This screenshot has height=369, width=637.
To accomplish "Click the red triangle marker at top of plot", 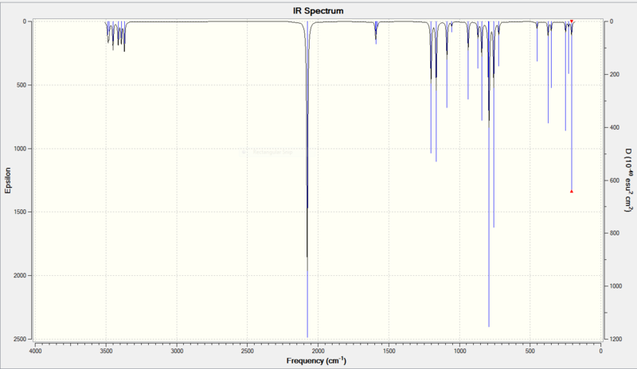I will point(572,21).
